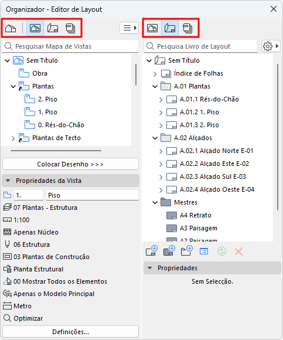Select the A3 Paisagem master layout
Screen dimensions: 283x340
(x=192, y=228)
